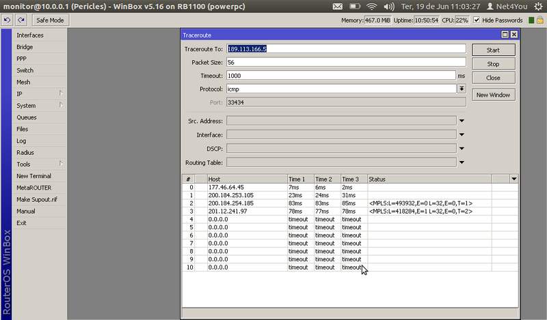Image resolution: width=547 pixels, height=320 pixels.
Task: Click the undo arrow icon in toolbar
Action: tap(7, 20)
